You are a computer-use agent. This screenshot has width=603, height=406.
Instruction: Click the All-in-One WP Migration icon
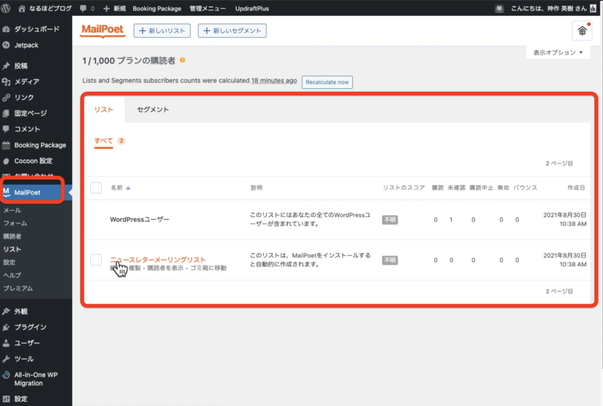[6, 375]
